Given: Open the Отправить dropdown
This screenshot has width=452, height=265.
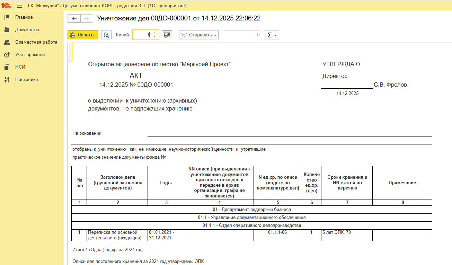Looking at the screenshot, I should pos(199,35).
